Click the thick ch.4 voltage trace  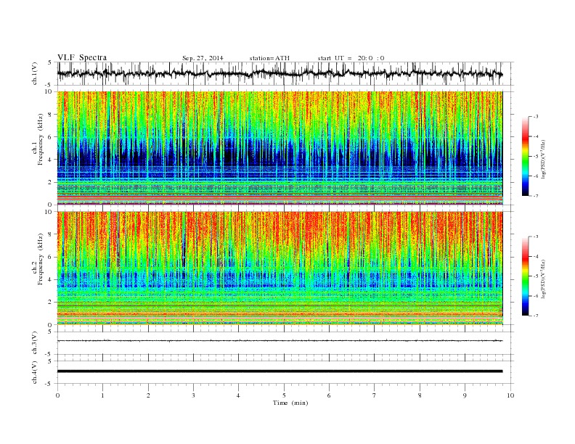coord(280,371)
